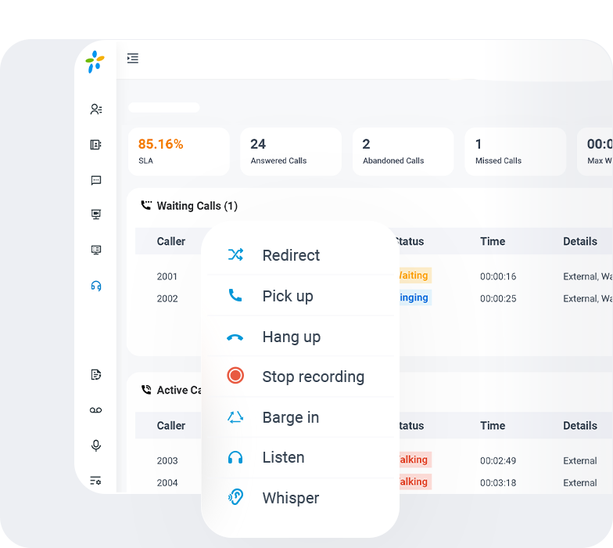Click the Active Calls phone icon
613x548 pixels.
[x=146, y=390]
